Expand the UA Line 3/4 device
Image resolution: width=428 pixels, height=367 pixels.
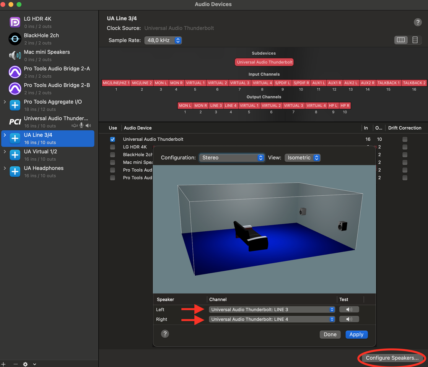pos(5,135)
